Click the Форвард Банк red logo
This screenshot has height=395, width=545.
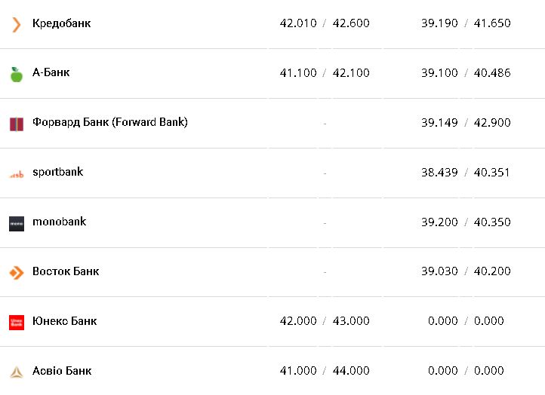17,124
